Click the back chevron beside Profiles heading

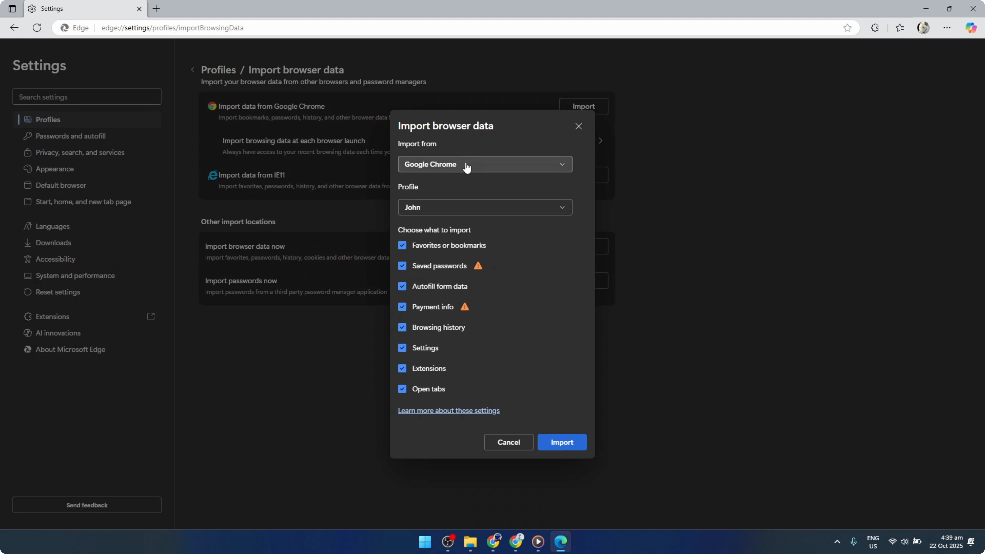[x=193, y=70]
